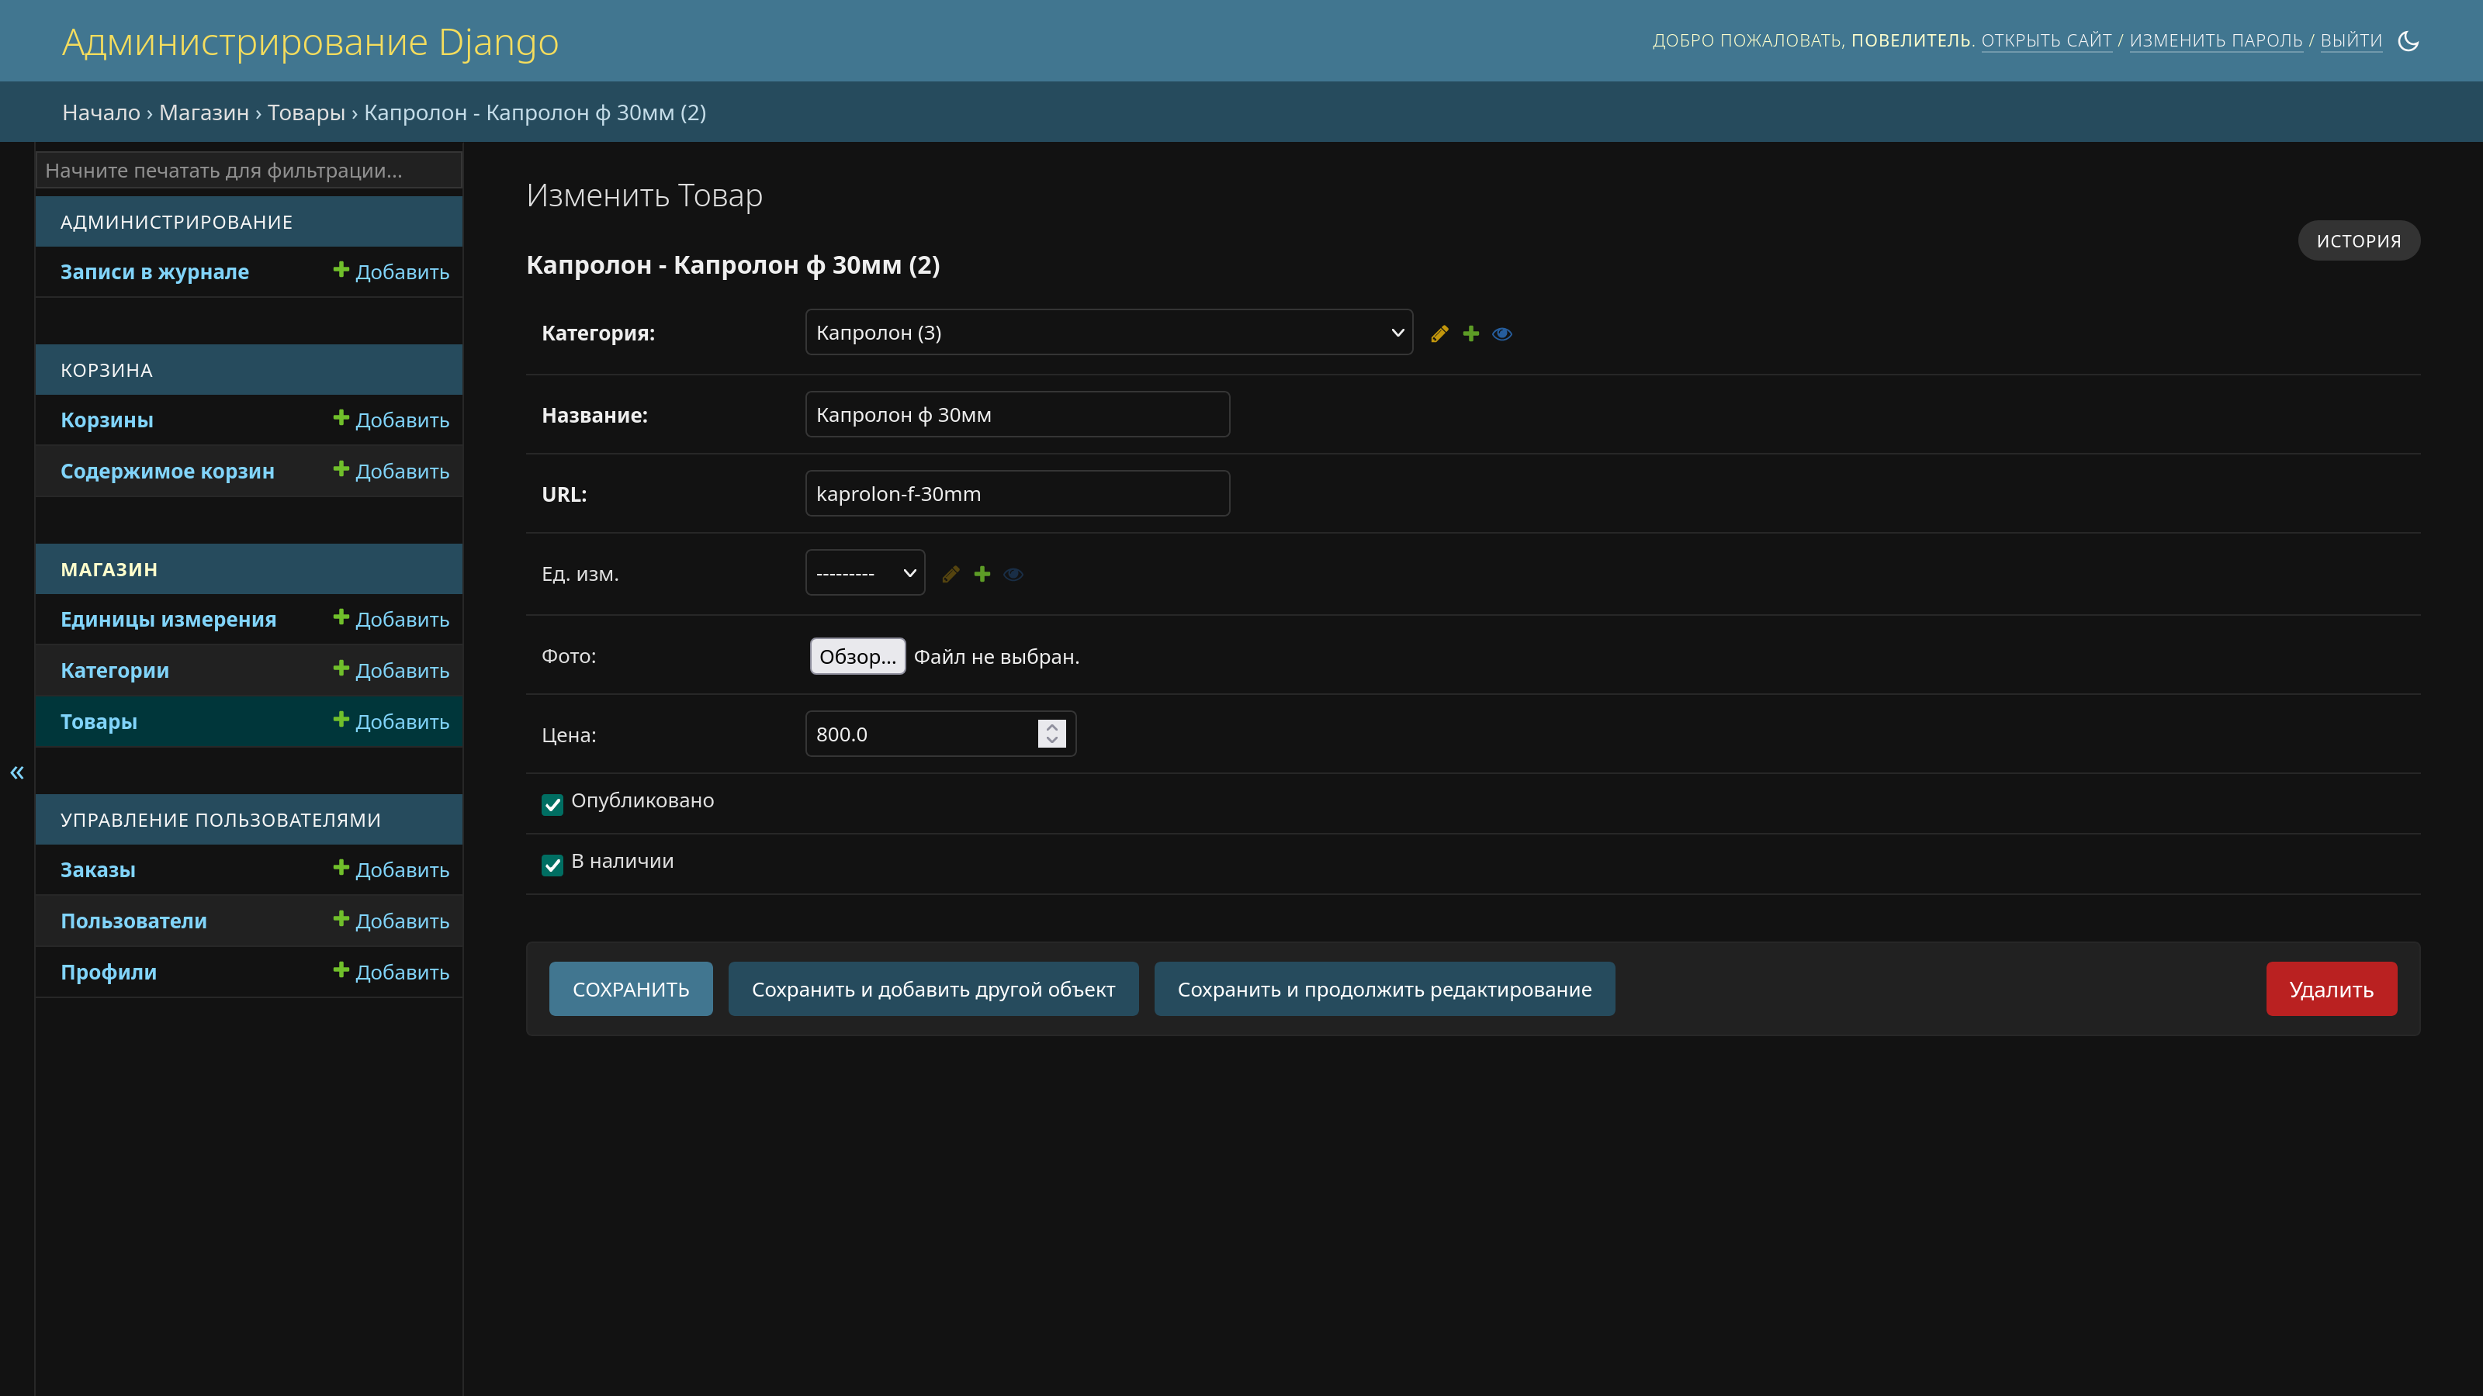Add a record to Записи в журнале

coord(391,271)
